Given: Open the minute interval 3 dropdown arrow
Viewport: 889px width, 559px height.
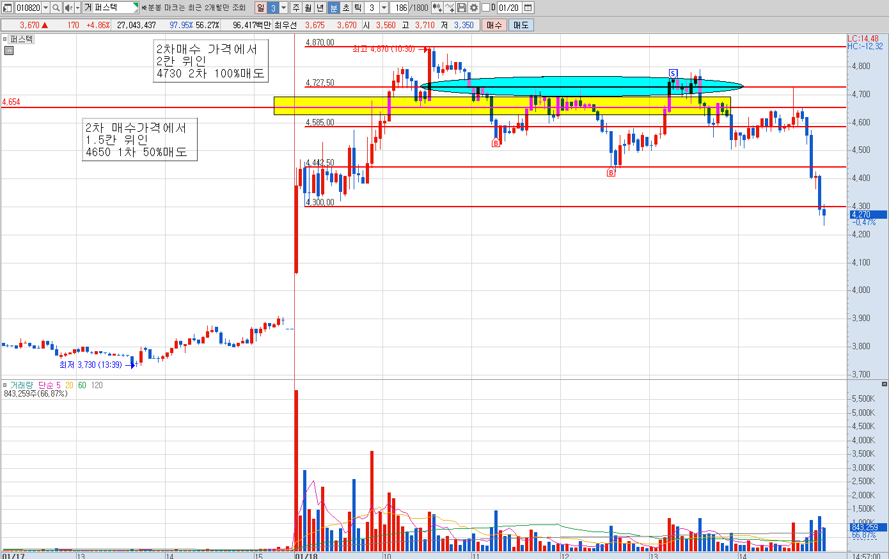Looking at the screenshot, I should (384, 8).
